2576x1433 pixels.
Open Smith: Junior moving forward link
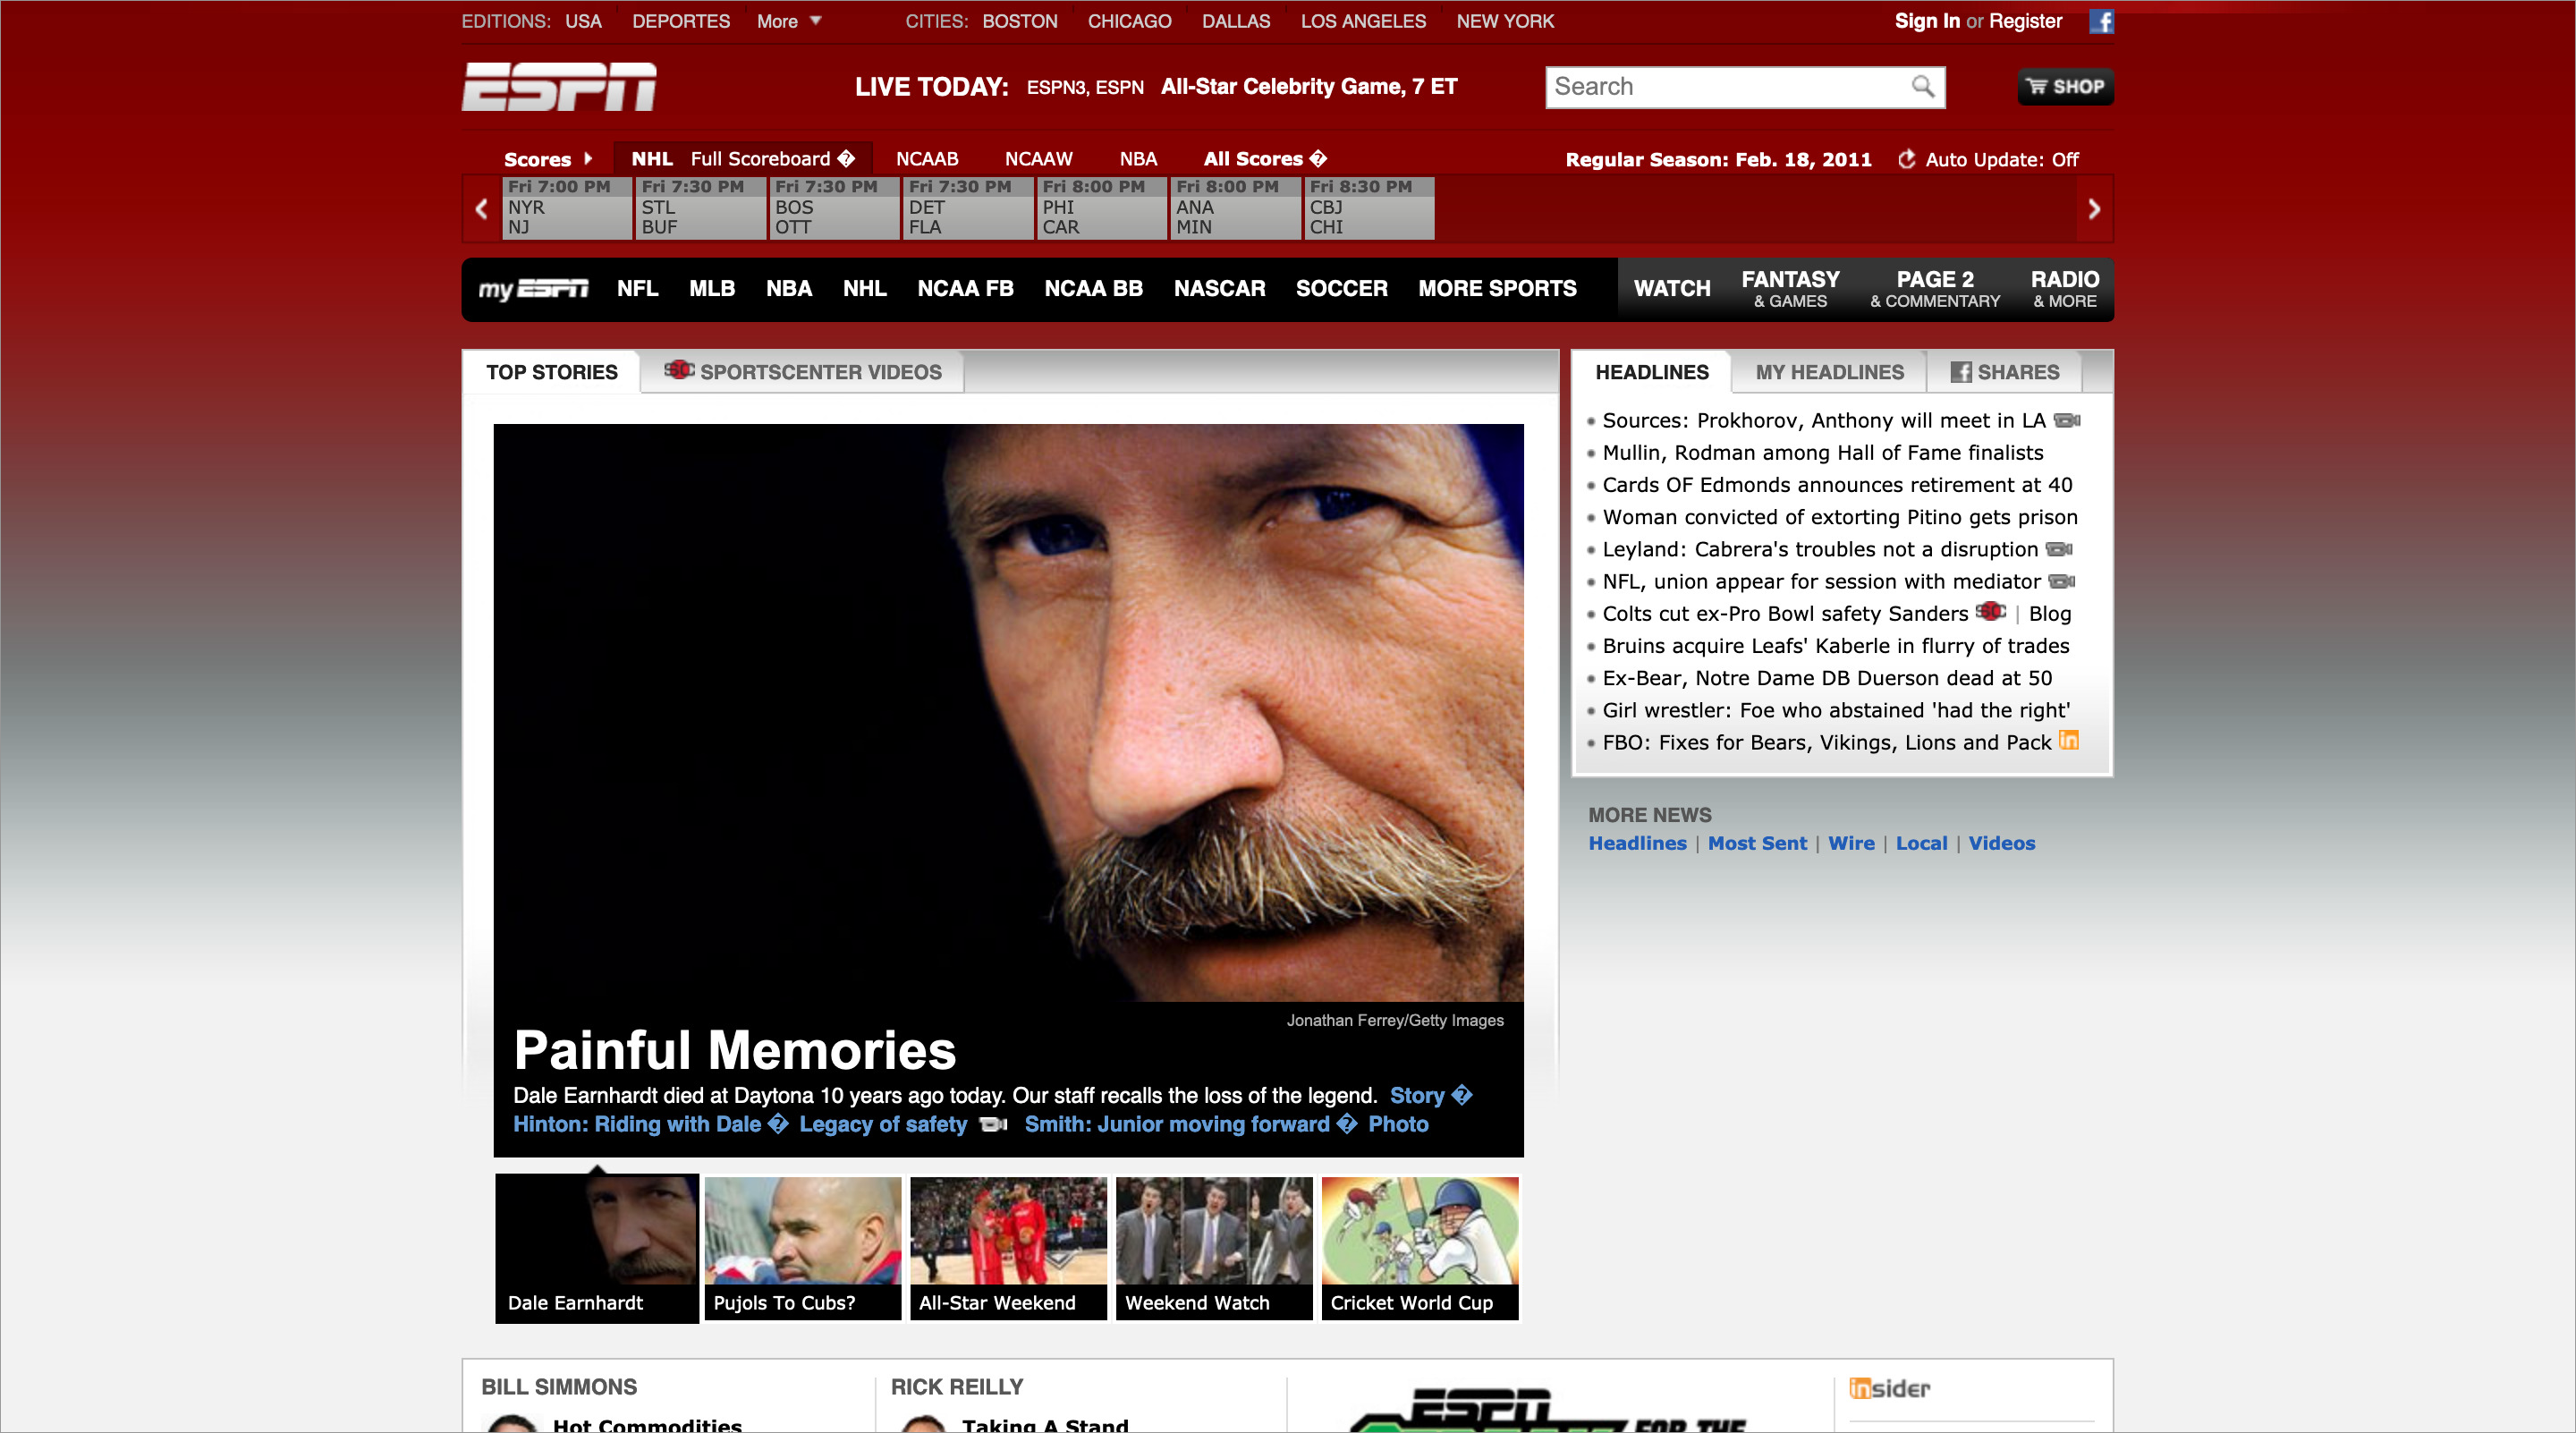tap(1190, 1124)
